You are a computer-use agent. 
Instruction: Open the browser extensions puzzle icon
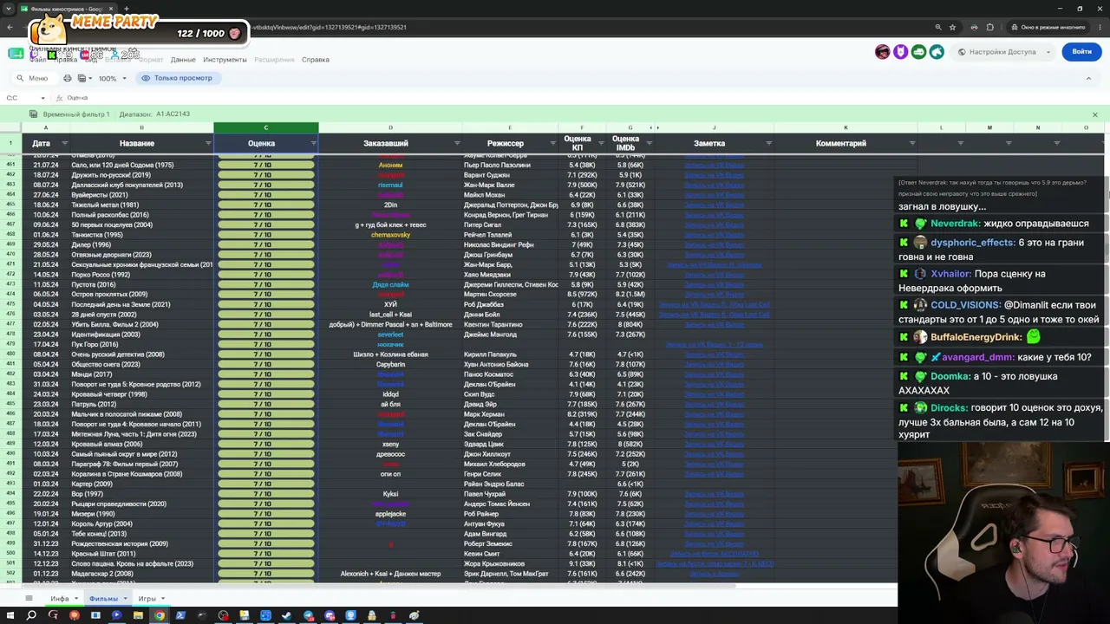(990, 27)
